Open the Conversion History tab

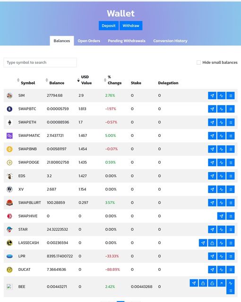click(x=170, y=41)
